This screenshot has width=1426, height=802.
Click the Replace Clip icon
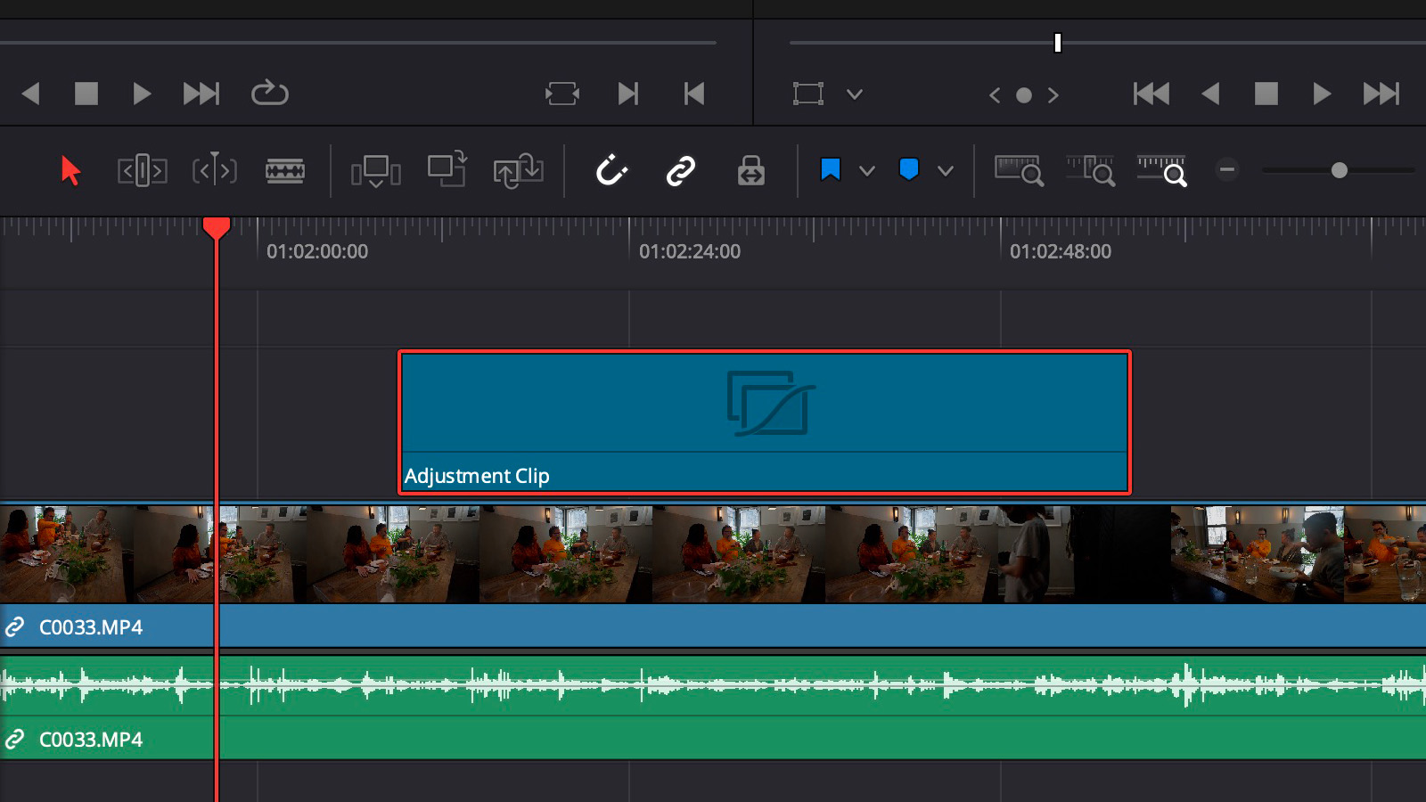[x=520, y=171]
